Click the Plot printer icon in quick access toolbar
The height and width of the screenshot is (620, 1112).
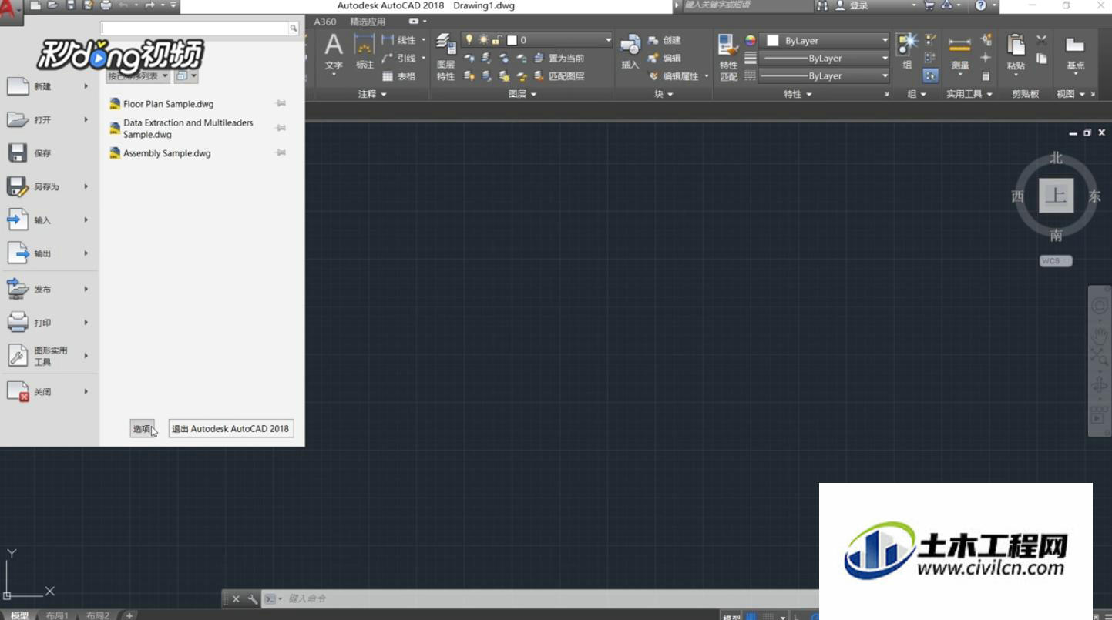(106, 5)
